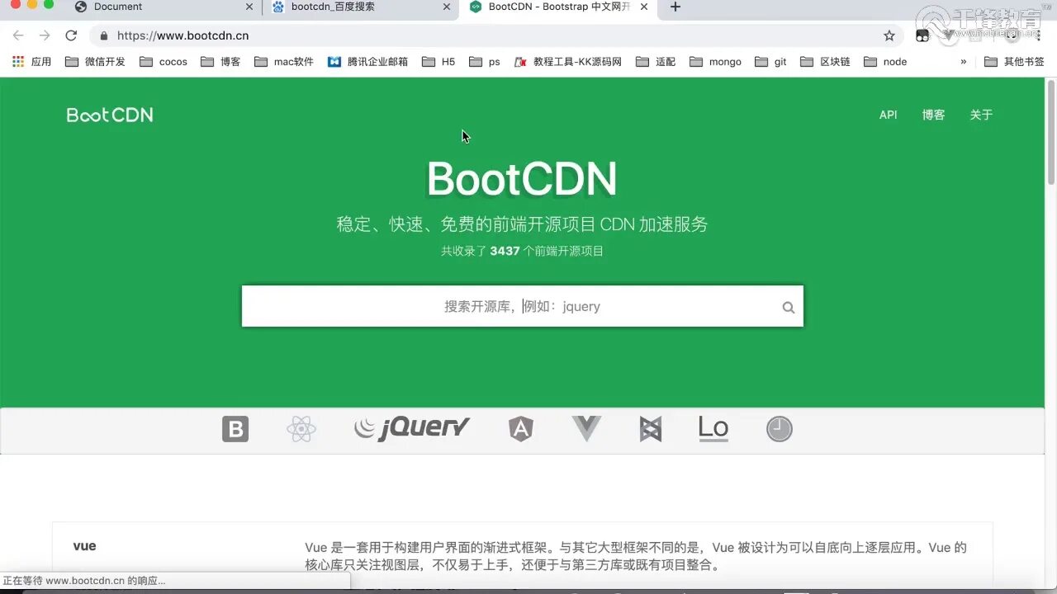Expand the mongo bookmark folder
Viewport: 1057px width, 594px height.
[715, 62]
